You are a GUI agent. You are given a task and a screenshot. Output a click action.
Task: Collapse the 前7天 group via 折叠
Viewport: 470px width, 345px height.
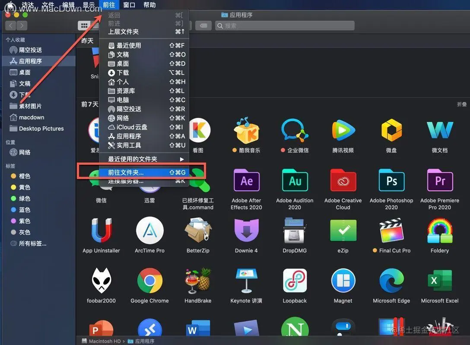point(462,104)
